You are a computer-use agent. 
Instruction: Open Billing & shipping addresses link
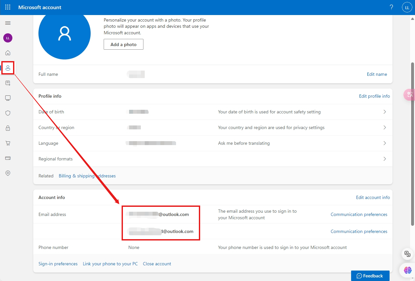pos(87,176)
